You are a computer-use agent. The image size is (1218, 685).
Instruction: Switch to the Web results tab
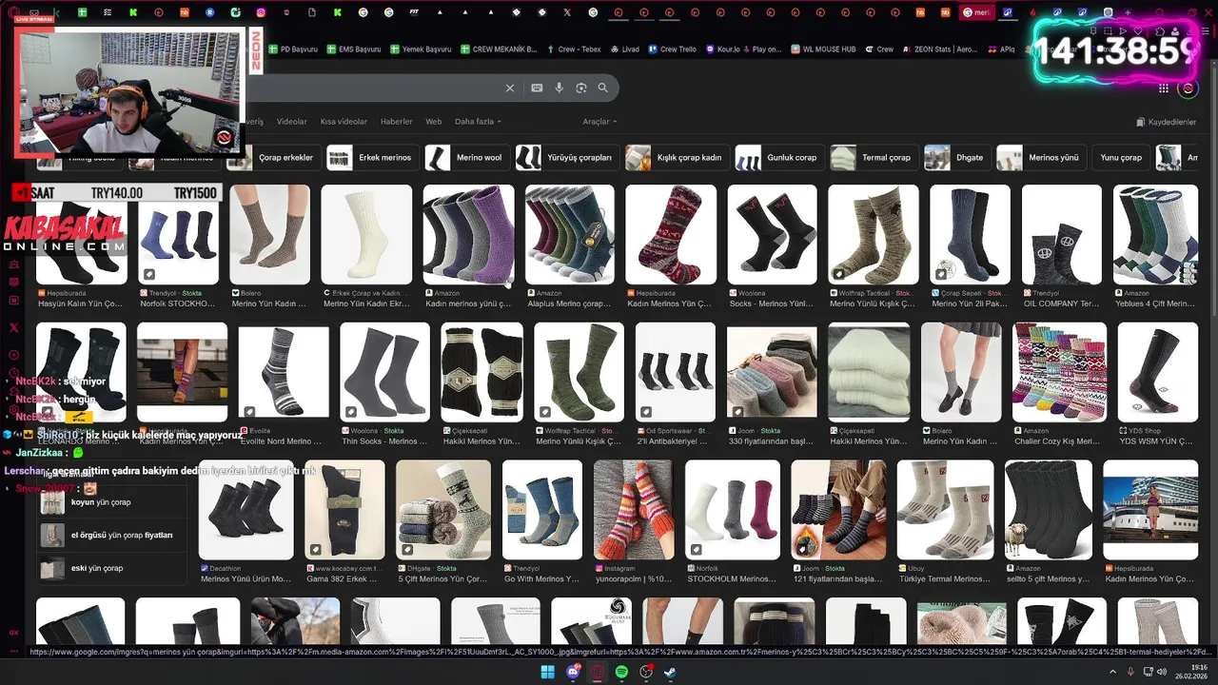(x=434, y=122)
